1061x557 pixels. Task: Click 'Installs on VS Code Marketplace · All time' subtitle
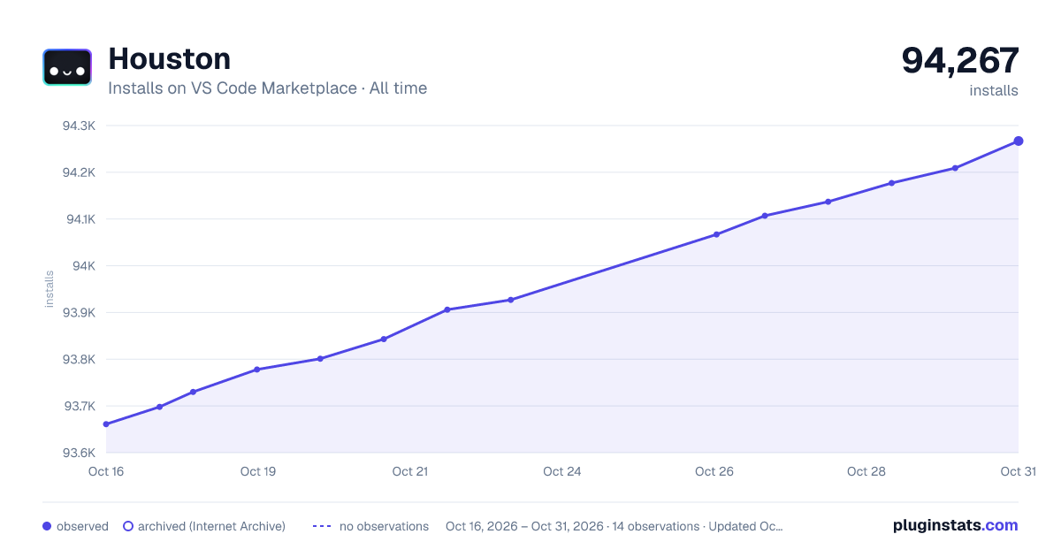click(267, 88)
